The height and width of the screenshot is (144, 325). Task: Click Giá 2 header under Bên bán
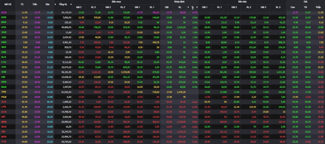pos(234,7)
